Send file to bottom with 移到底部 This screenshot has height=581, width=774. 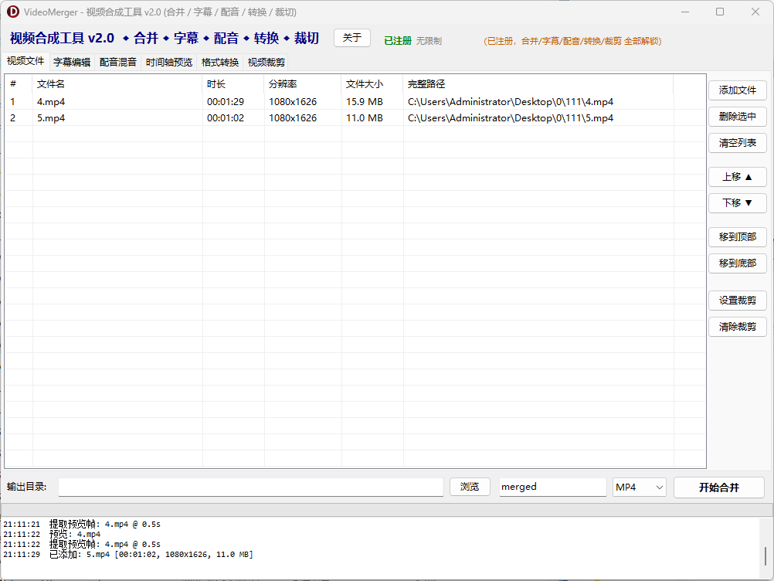coord(737,263)
